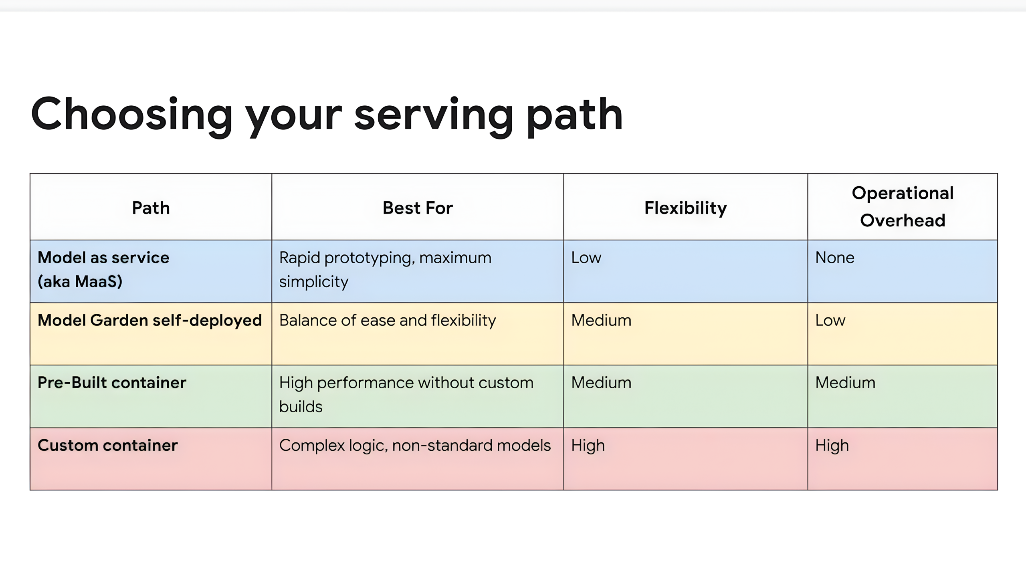The width and height of the screenshot is (1026, 577).
Task: Click the 'Balance of ease and flexibility' text
Action: (387, 320)
